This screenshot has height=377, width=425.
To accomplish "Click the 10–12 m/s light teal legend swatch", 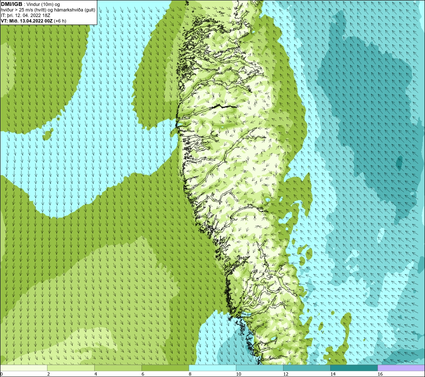I will (260, 368).
